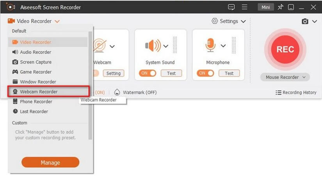Toggle the System Sound ON switch

[x=147, y=73]
